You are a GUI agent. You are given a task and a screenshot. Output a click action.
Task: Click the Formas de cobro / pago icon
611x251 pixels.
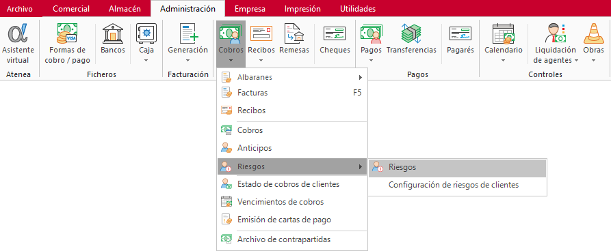pyautogui.click(x=67, y=33)
